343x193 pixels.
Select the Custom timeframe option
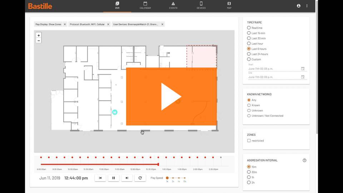pyautogui.click(x=249, y=59)
